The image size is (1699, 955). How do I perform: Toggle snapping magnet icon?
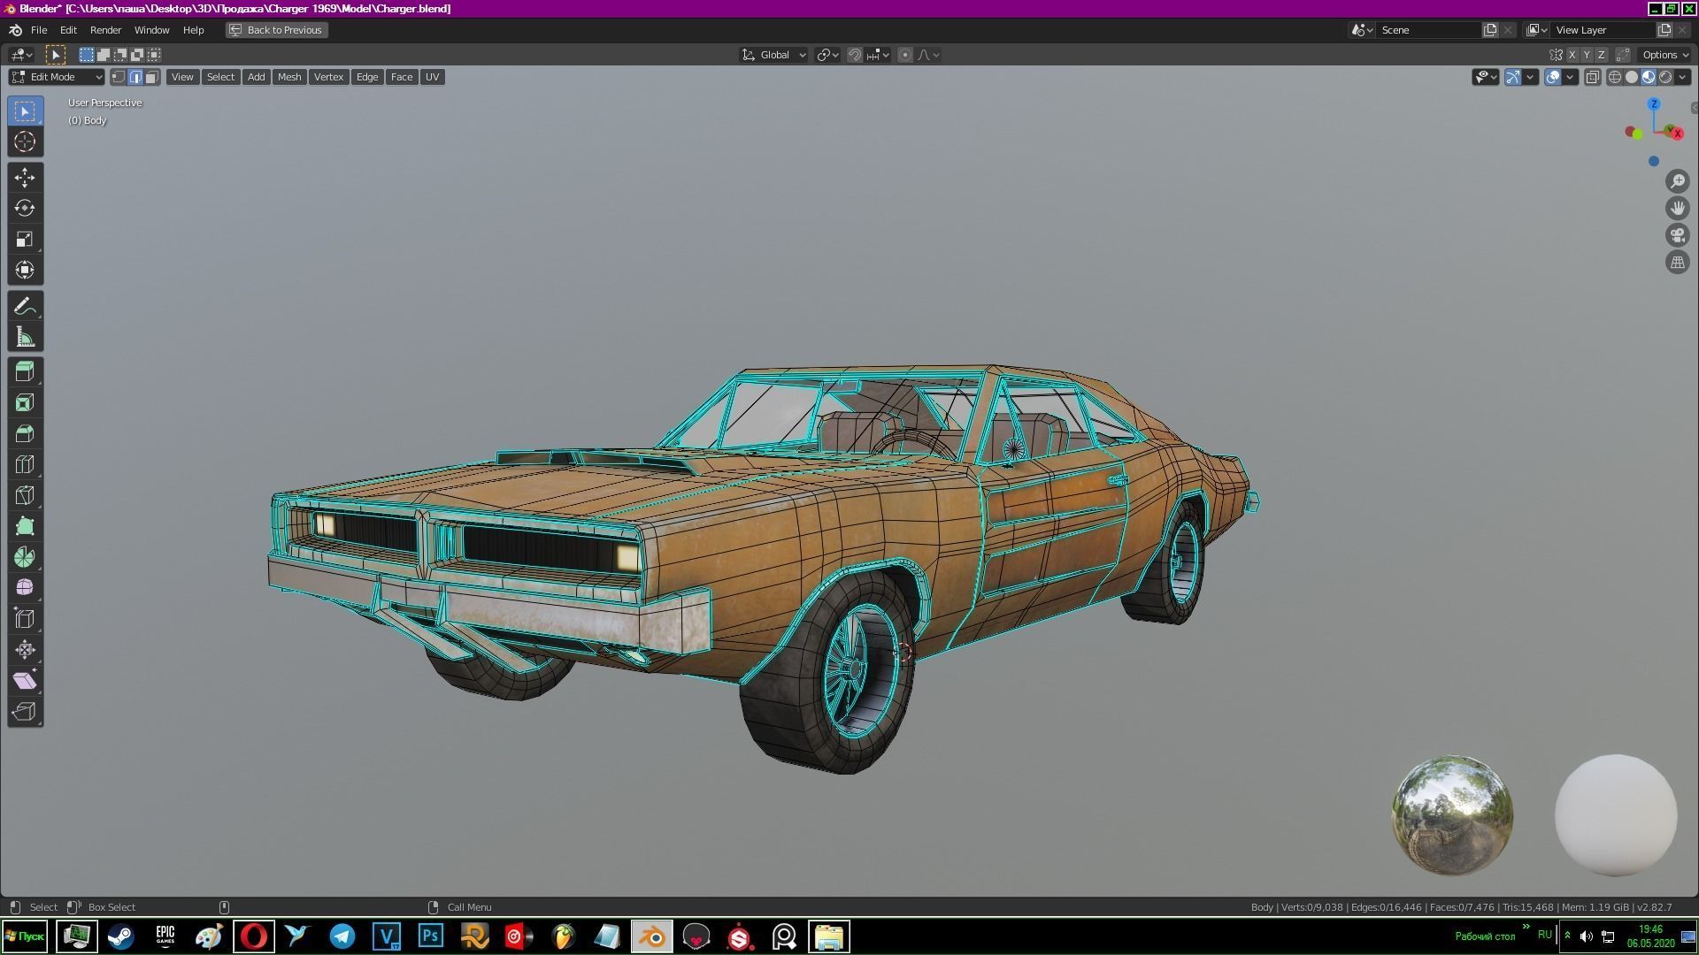point(855,55)
